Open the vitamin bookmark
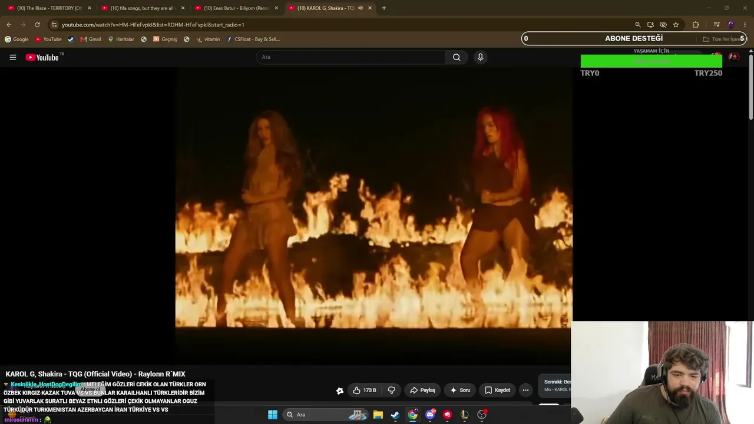The height and width of the screenshot is (424, 754). (208, 39)
